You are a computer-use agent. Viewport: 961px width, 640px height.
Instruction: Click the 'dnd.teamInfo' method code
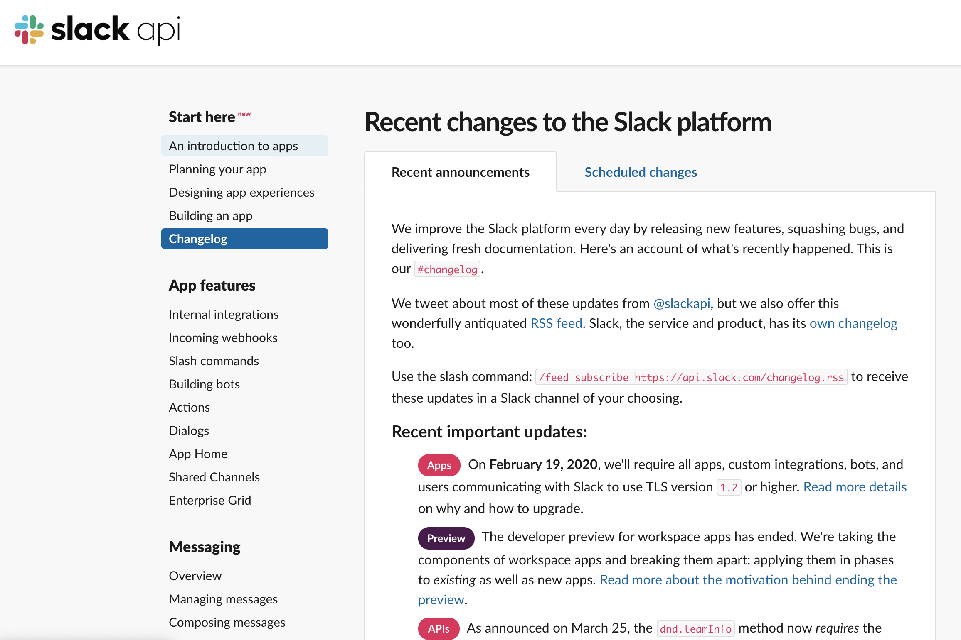point(695,629)
